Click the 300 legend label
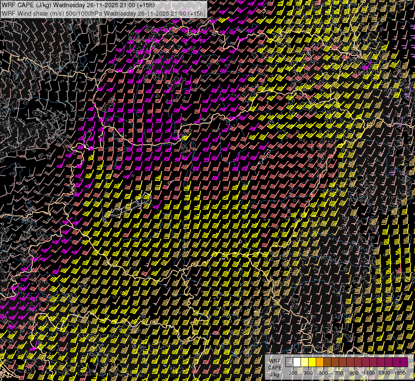415x381 pixels. pyautogui.click(x=308, y=373)
